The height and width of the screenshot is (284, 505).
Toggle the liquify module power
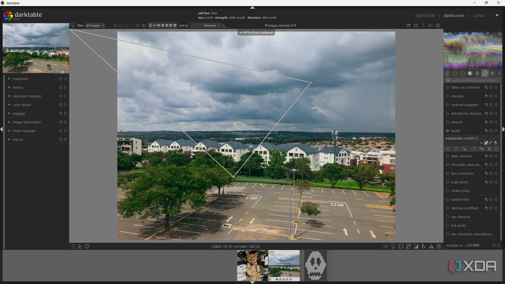click(447, 131)
